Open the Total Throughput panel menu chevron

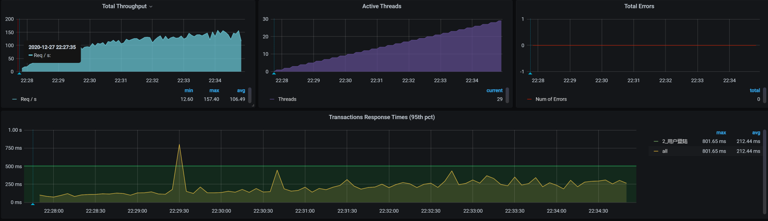[x=151, y=7]
